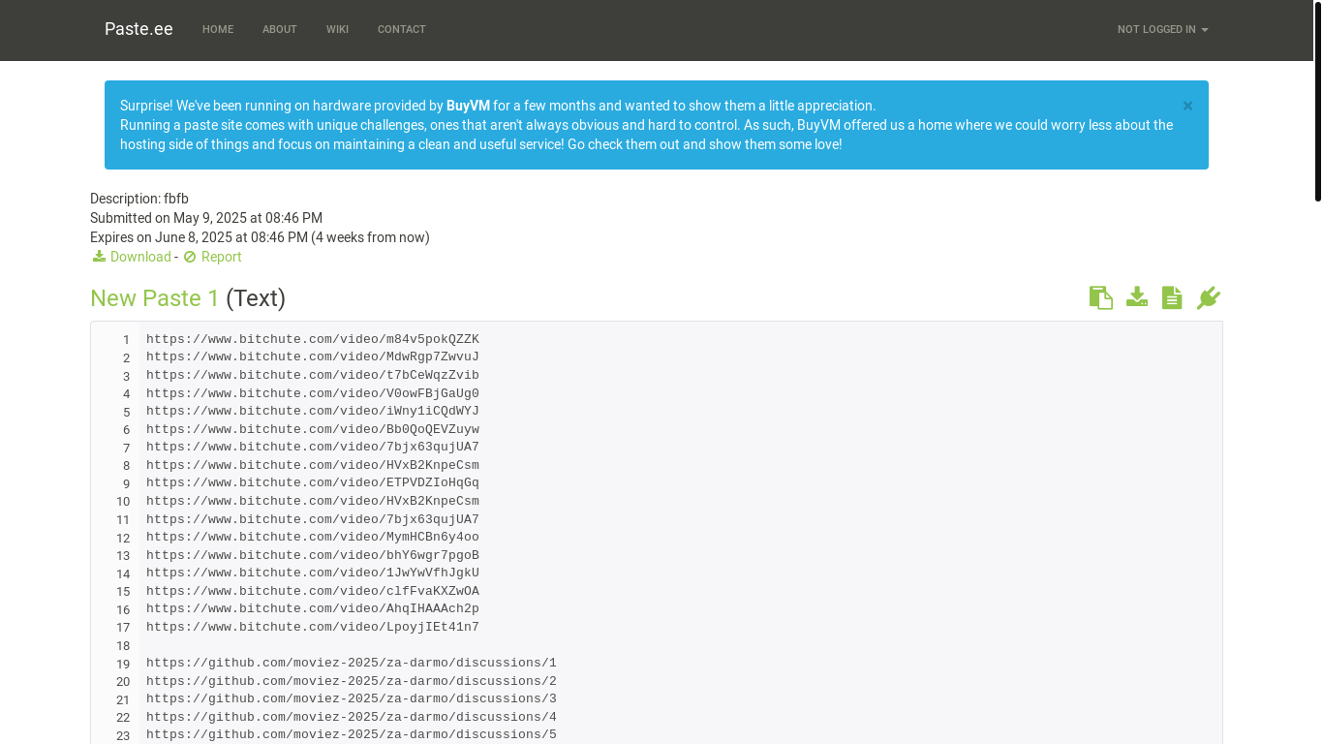Image resolution: width=1323 pixels, height=744 pixels.
Task: Click the bitchute URL ending iWny1iCQdWYJ
Action: (313, 411)
